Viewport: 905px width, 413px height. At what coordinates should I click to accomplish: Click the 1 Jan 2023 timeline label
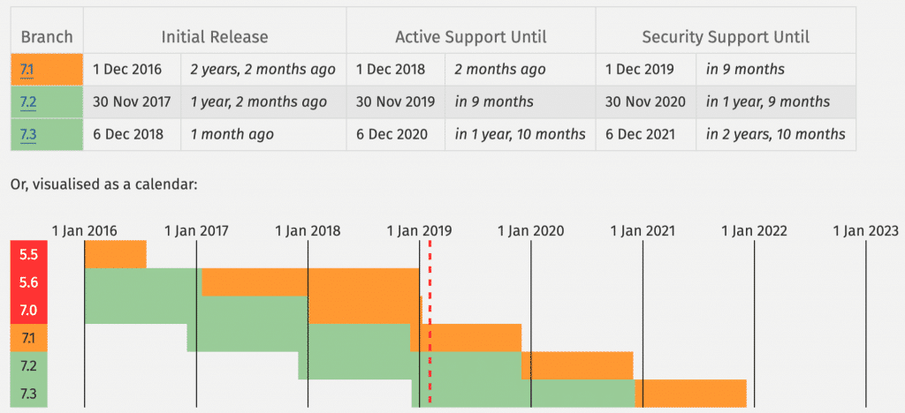click(866, 231)
